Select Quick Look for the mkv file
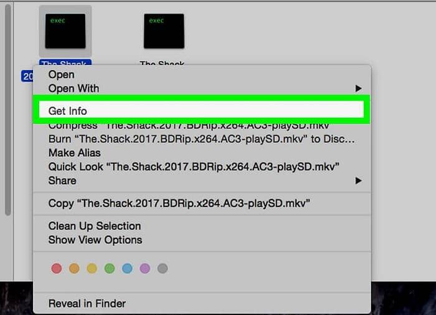 click(x=202, y=167)
